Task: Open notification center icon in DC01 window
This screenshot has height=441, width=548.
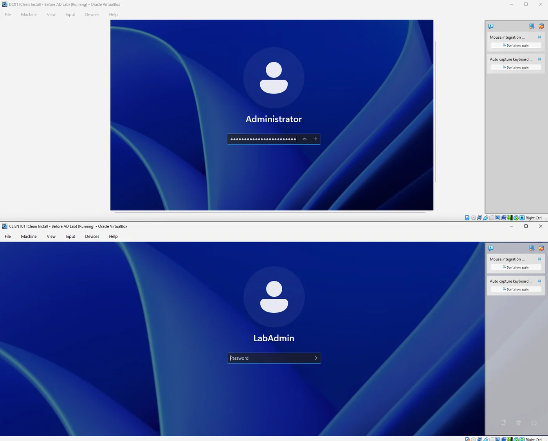Action: coord(491,26)
